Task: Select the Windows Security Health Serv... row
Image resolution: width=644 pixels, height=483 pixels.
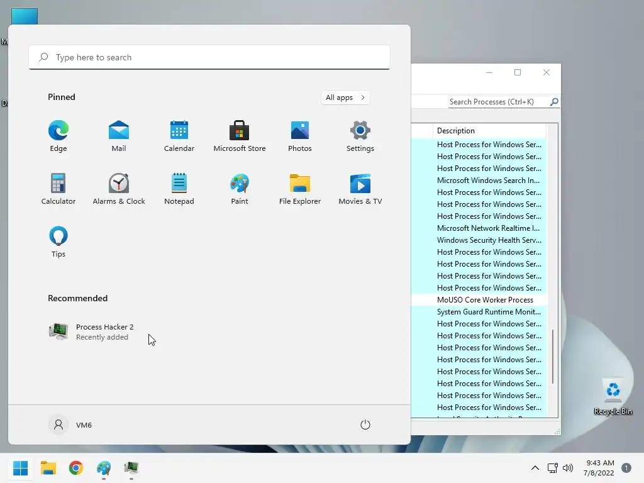Action: coord(479,240)
